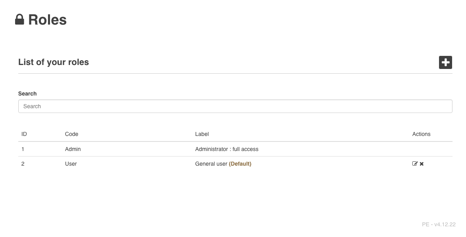This screenshot has width=466, height=237.
Task: Select the User code cell
Action: [71, 164]
